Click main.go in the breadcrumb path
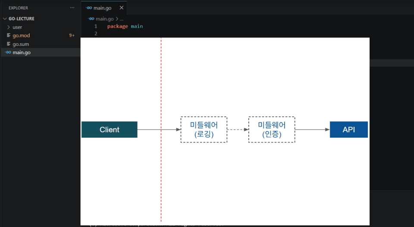 point(104,19)
